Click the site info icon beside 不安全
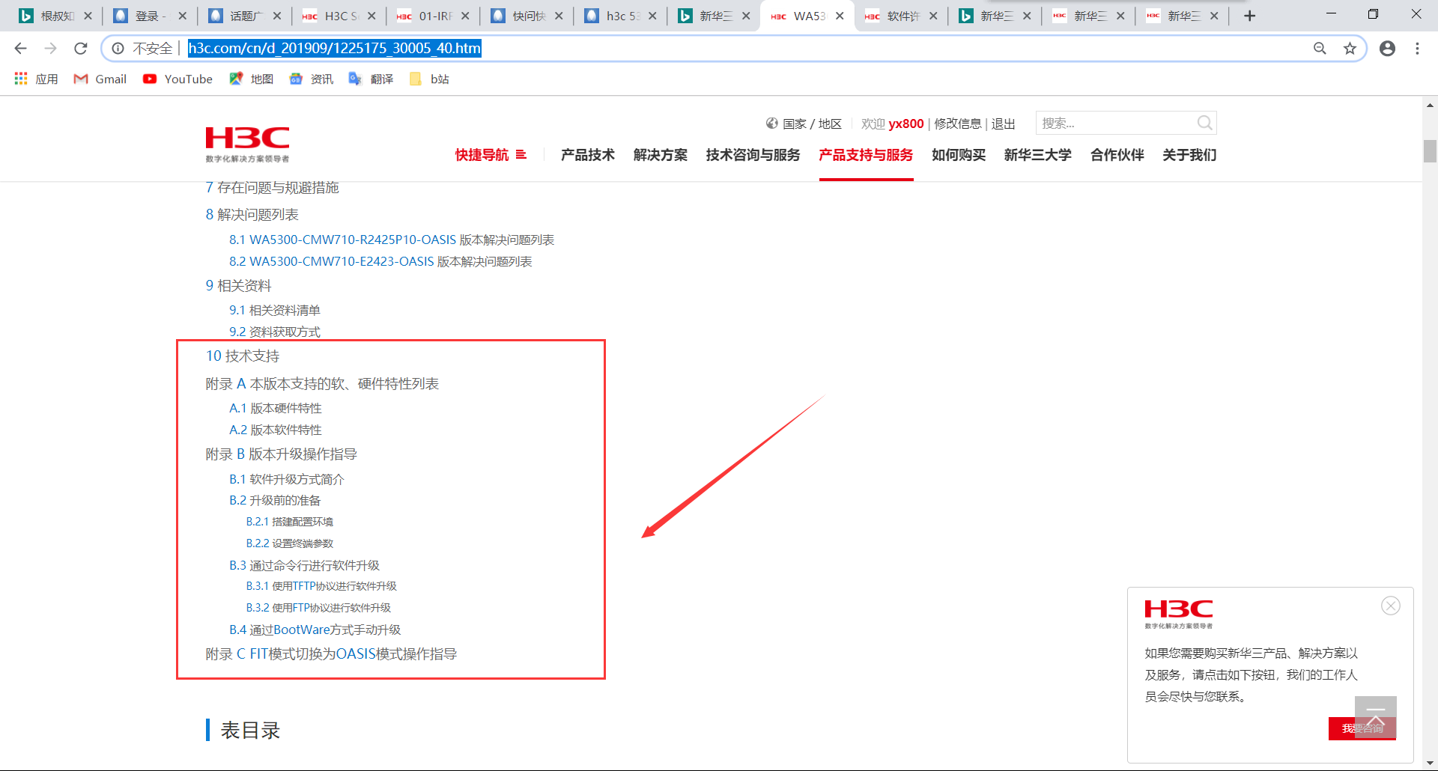The width and height of the screenshot is (1438, 771). [x=118, y=49]
